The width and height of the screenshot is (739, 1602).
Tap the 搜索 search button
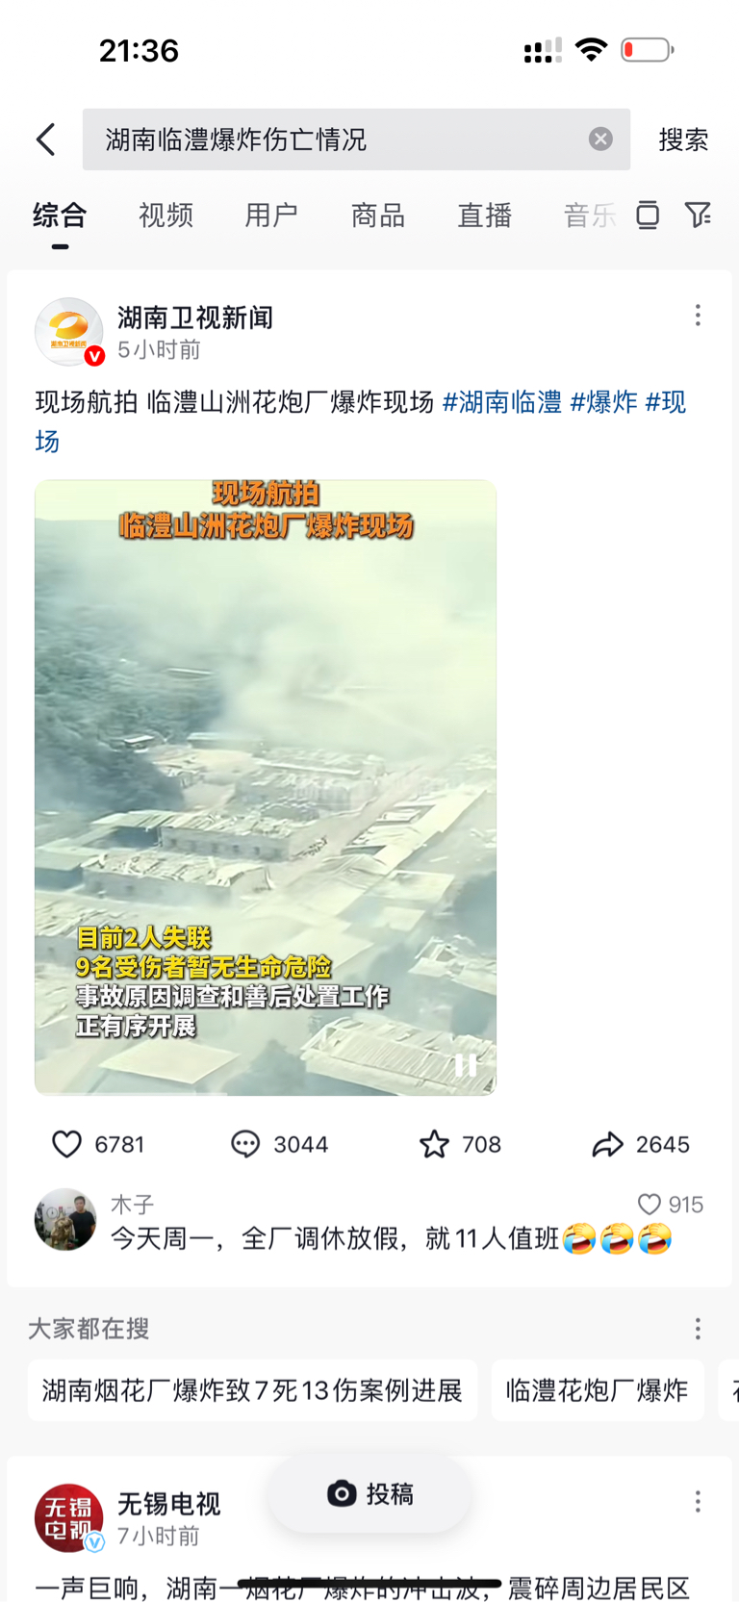click(683, 140)
